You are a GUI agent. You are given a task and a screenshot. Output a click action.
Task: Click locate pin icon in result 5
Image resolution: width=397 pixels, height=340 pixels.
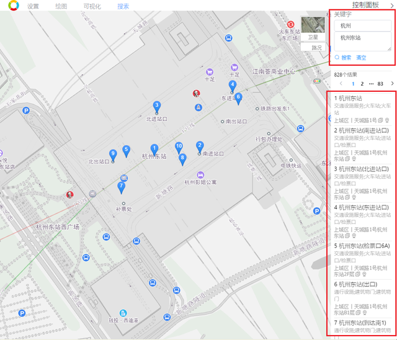point(364,274)
